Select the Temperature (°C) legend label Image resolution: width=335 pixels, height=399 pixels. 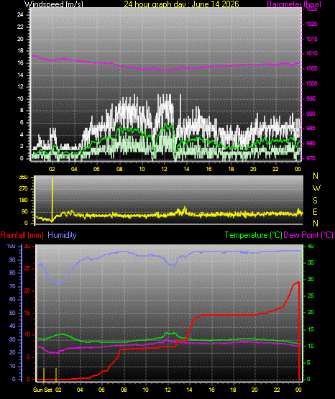(x=253, y=235)
